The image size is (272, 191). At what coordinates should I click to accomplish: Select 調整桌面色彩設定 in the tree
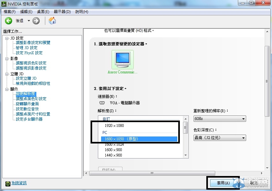(31, 99)
